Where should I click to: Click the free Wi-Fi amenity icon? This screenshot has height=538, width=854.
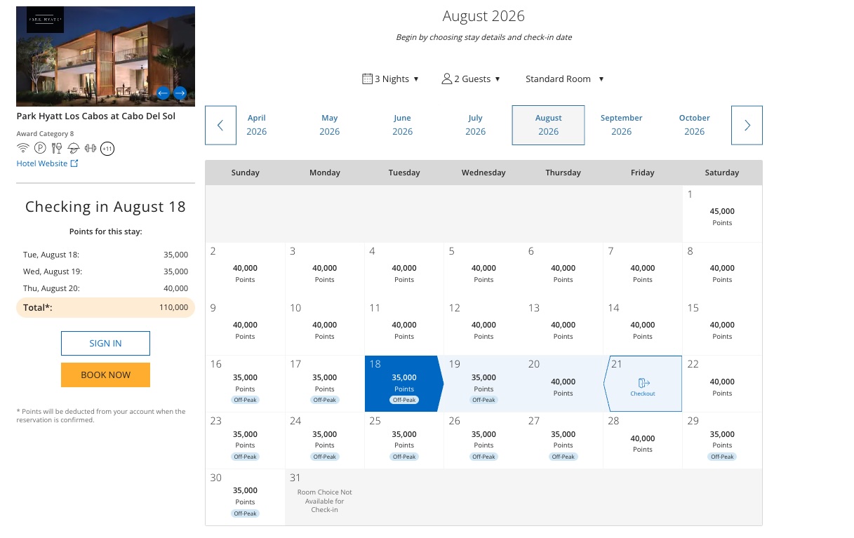click(x=23, y=148)
